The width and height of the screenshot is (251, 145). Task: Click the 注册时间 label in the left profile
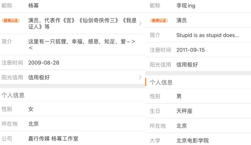pyautogui.click(x=12, y=63)
